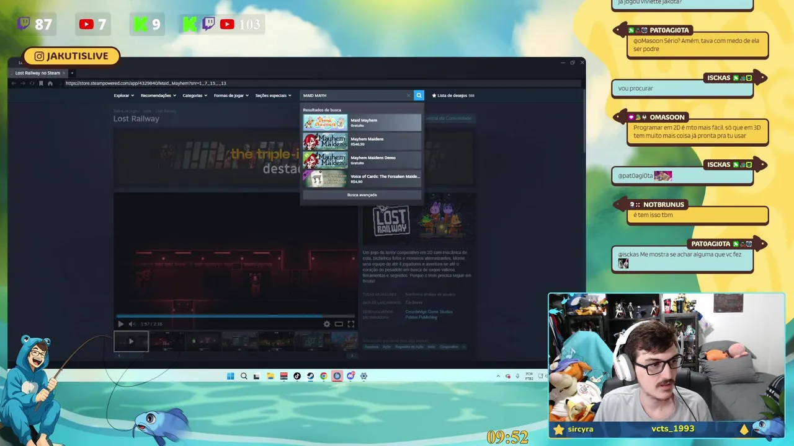Image resolution: width=794 pixels, height=446 pixels.
Task: Show hidden tray icons chevron
Action: 498,376
